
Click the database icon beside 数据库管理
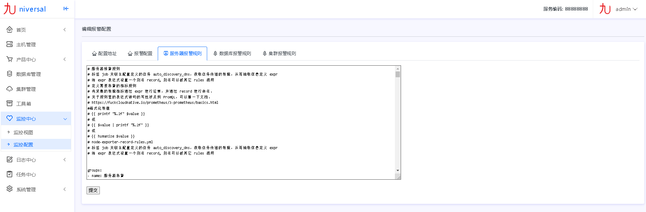[10, 74]
